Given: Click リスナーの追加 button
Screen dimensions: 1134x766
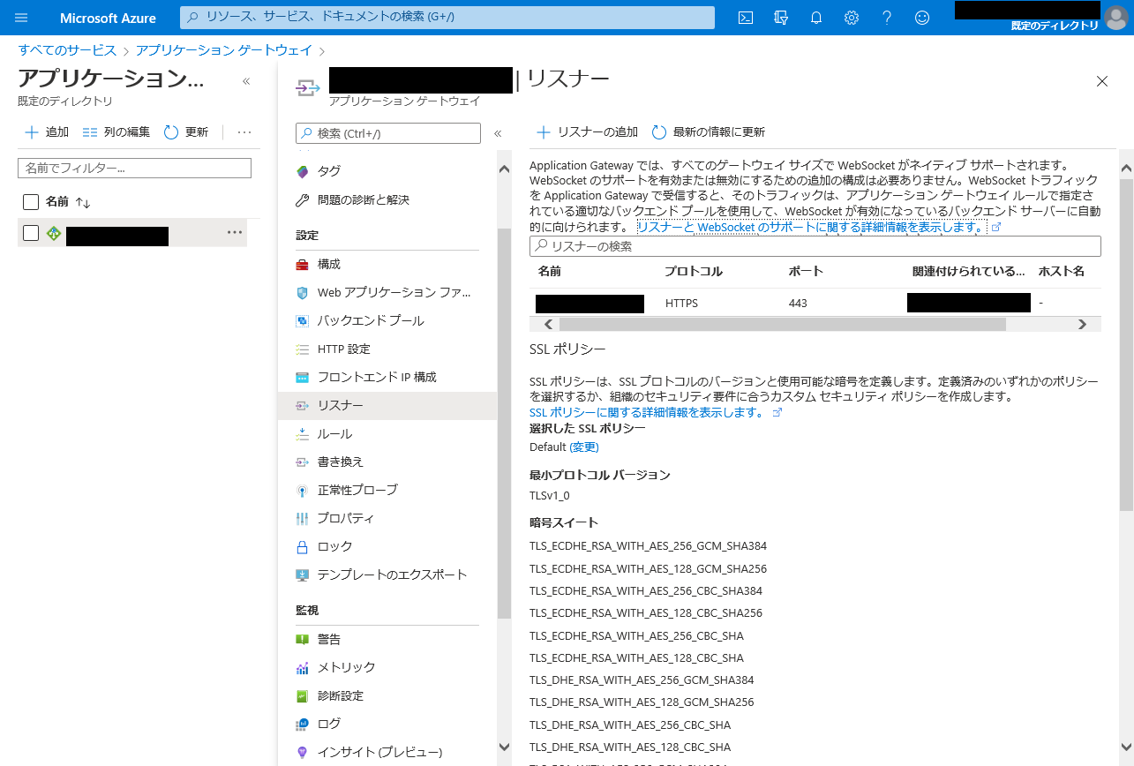Looking at the screenshot, I should point(588,132).
